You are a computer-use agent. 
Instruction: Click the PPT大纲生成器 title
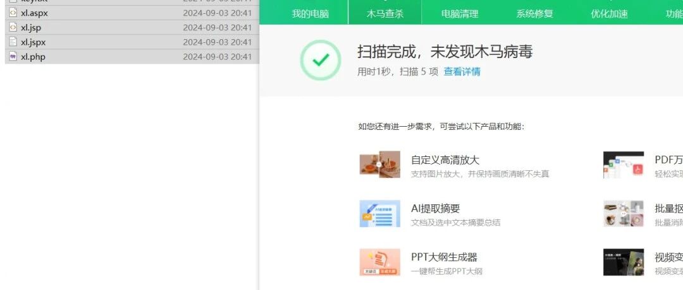[x=445, y=257]
